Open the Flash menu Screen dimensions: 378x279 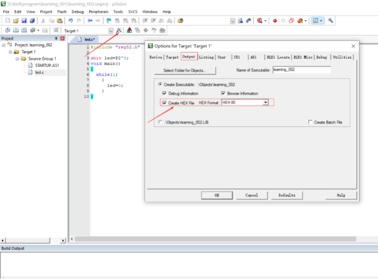click(x=62, y=12)
